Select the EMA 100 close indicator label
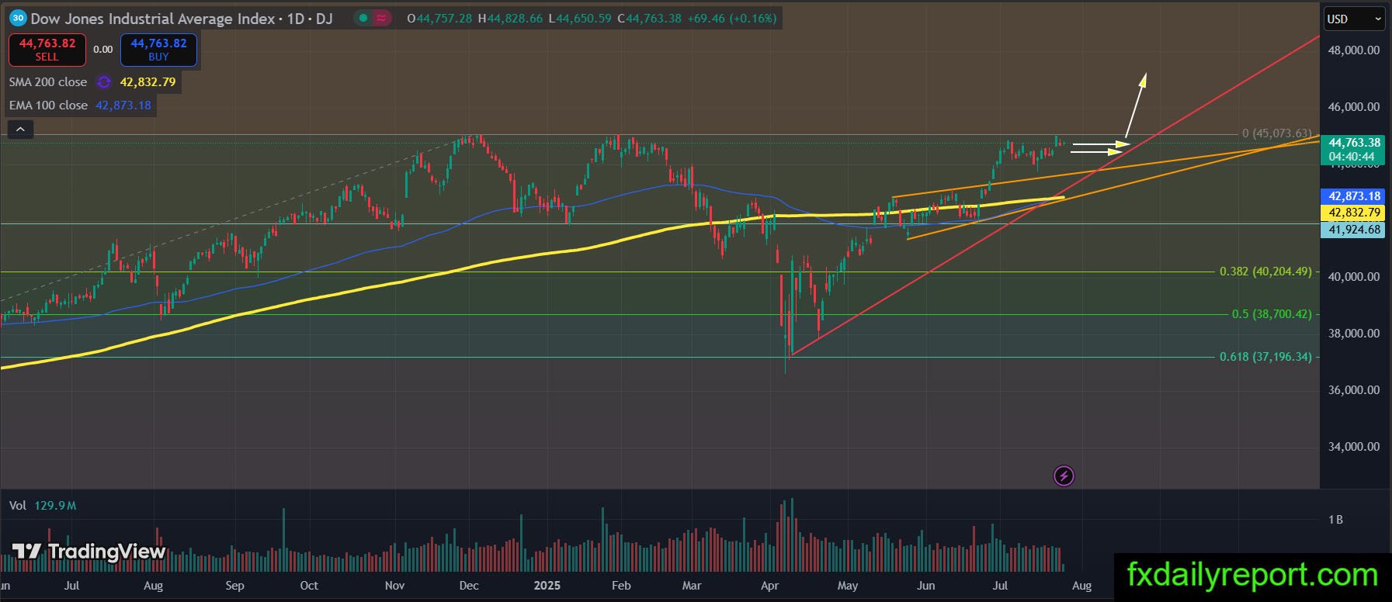The image size is (1392, 602). tap(48, 105)
